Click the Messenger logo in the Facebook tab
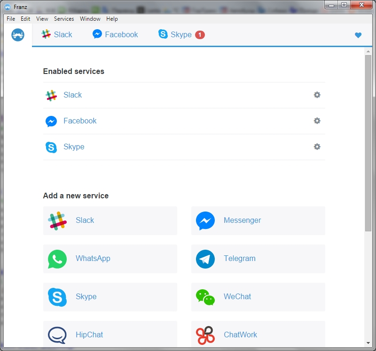The width and height of the screenshot is (376, 351). point(97,34)
